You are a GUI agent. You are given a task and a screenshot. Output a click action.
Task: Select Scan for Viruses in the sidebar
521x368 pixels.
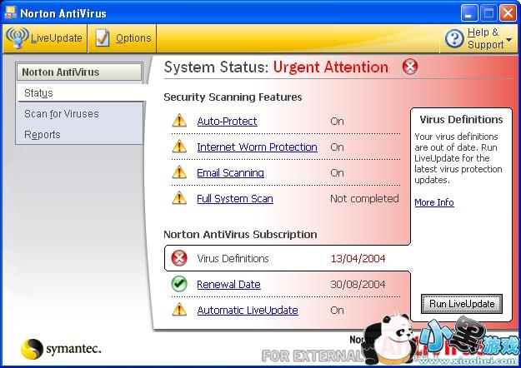(x=62, y=114)
